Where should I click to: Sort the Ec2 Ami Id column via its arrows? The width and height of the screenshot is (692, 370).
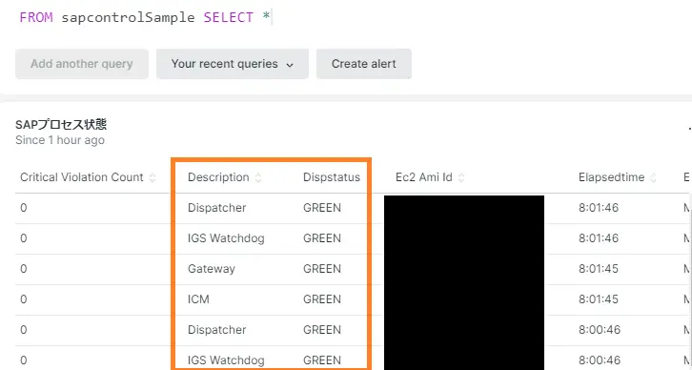(x=461, y=177)
